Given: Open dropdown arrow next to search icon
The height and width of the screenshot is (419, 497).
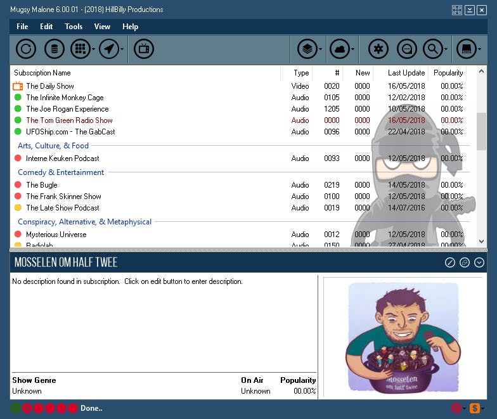Looking at the screenshot, I should point(446,49).
